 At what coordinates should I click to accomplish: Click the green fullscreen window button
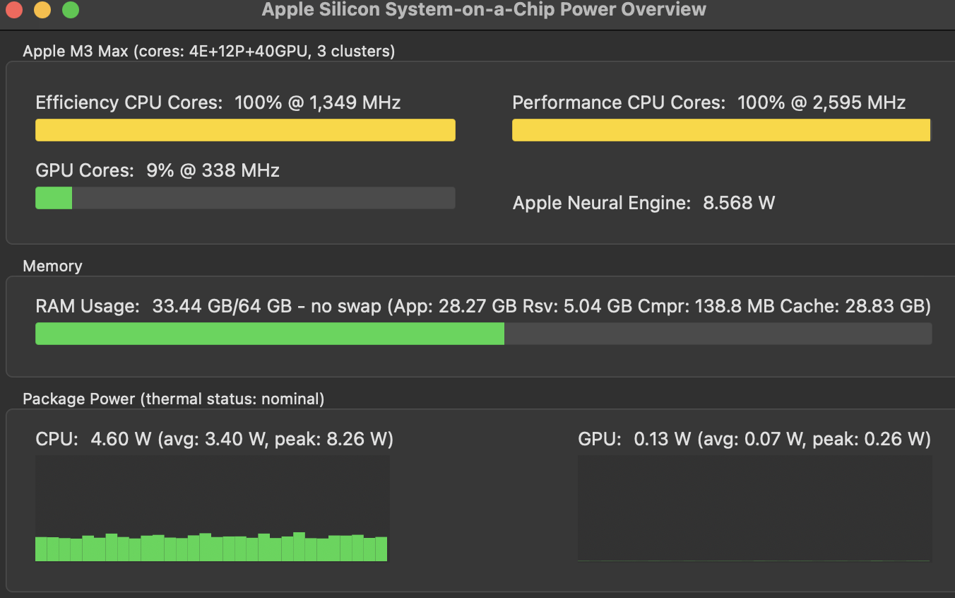tap(71, 10)
